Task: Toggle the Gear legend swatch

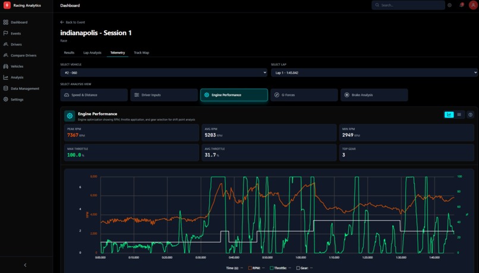Action: click(x=298, y=268)
